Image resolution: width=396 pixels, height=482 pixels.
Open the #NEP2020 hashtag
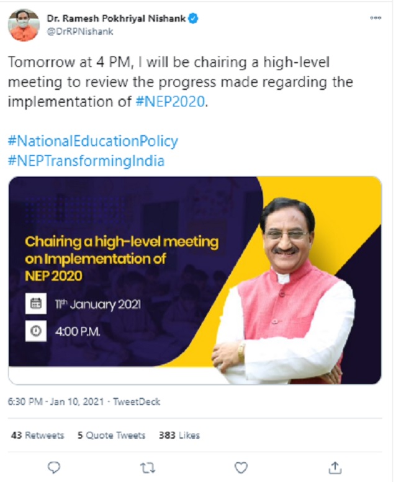(x=169, y=102)
